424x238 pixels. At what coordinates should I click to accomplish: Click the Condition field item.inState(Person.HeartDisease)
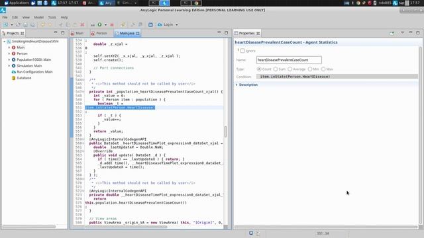[337, 77]
